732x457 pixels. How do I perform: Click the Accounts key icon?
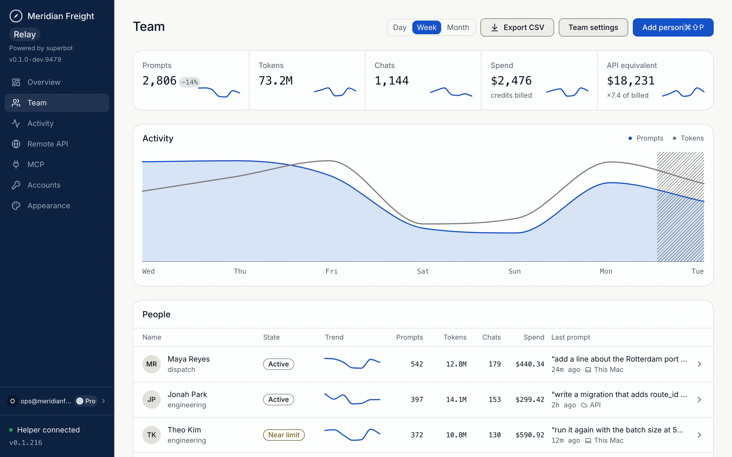(16, 185)
